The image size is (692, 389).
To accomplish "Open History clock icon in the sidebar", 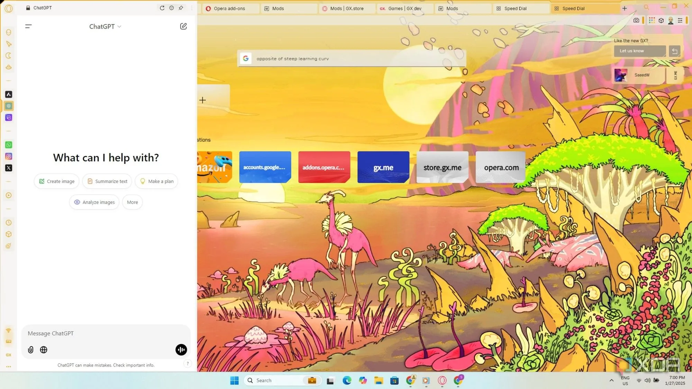I will (9, 223).
